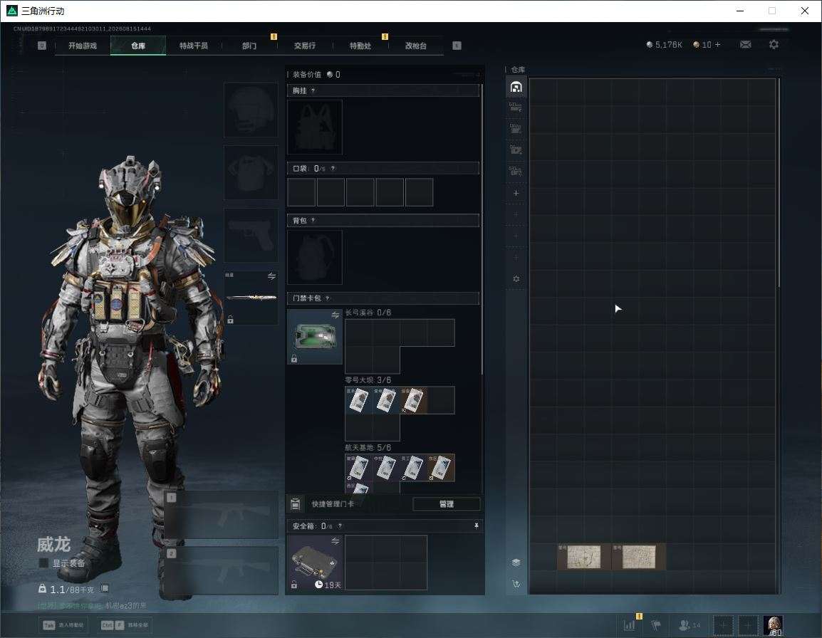
Task: Toggle the lock on the keycard case
Action: pyautogui.click(x=294, y=359)
